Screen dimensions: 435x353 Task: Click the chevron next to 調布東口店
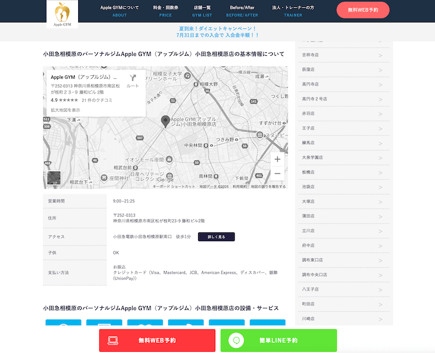(x=380, y=261)
